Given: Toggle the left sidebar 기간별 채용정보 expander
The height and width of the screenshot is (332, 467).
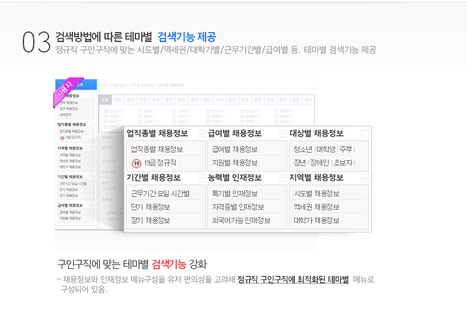Looking at the screenshot, I should pos(93,177).
